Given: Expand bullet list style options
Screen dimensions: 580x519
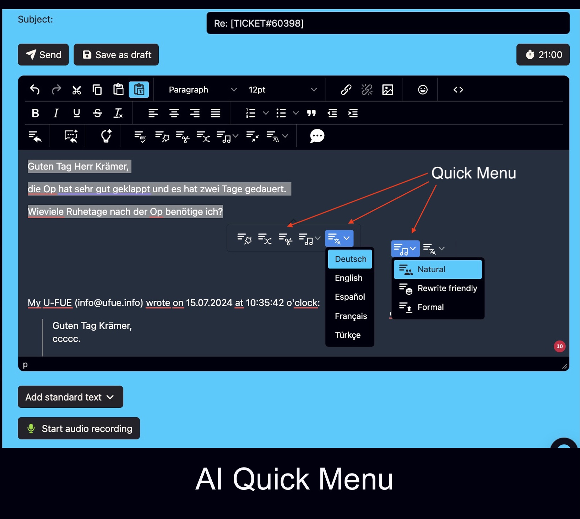Looking at the screenshot, I should [x=296, y=113].
